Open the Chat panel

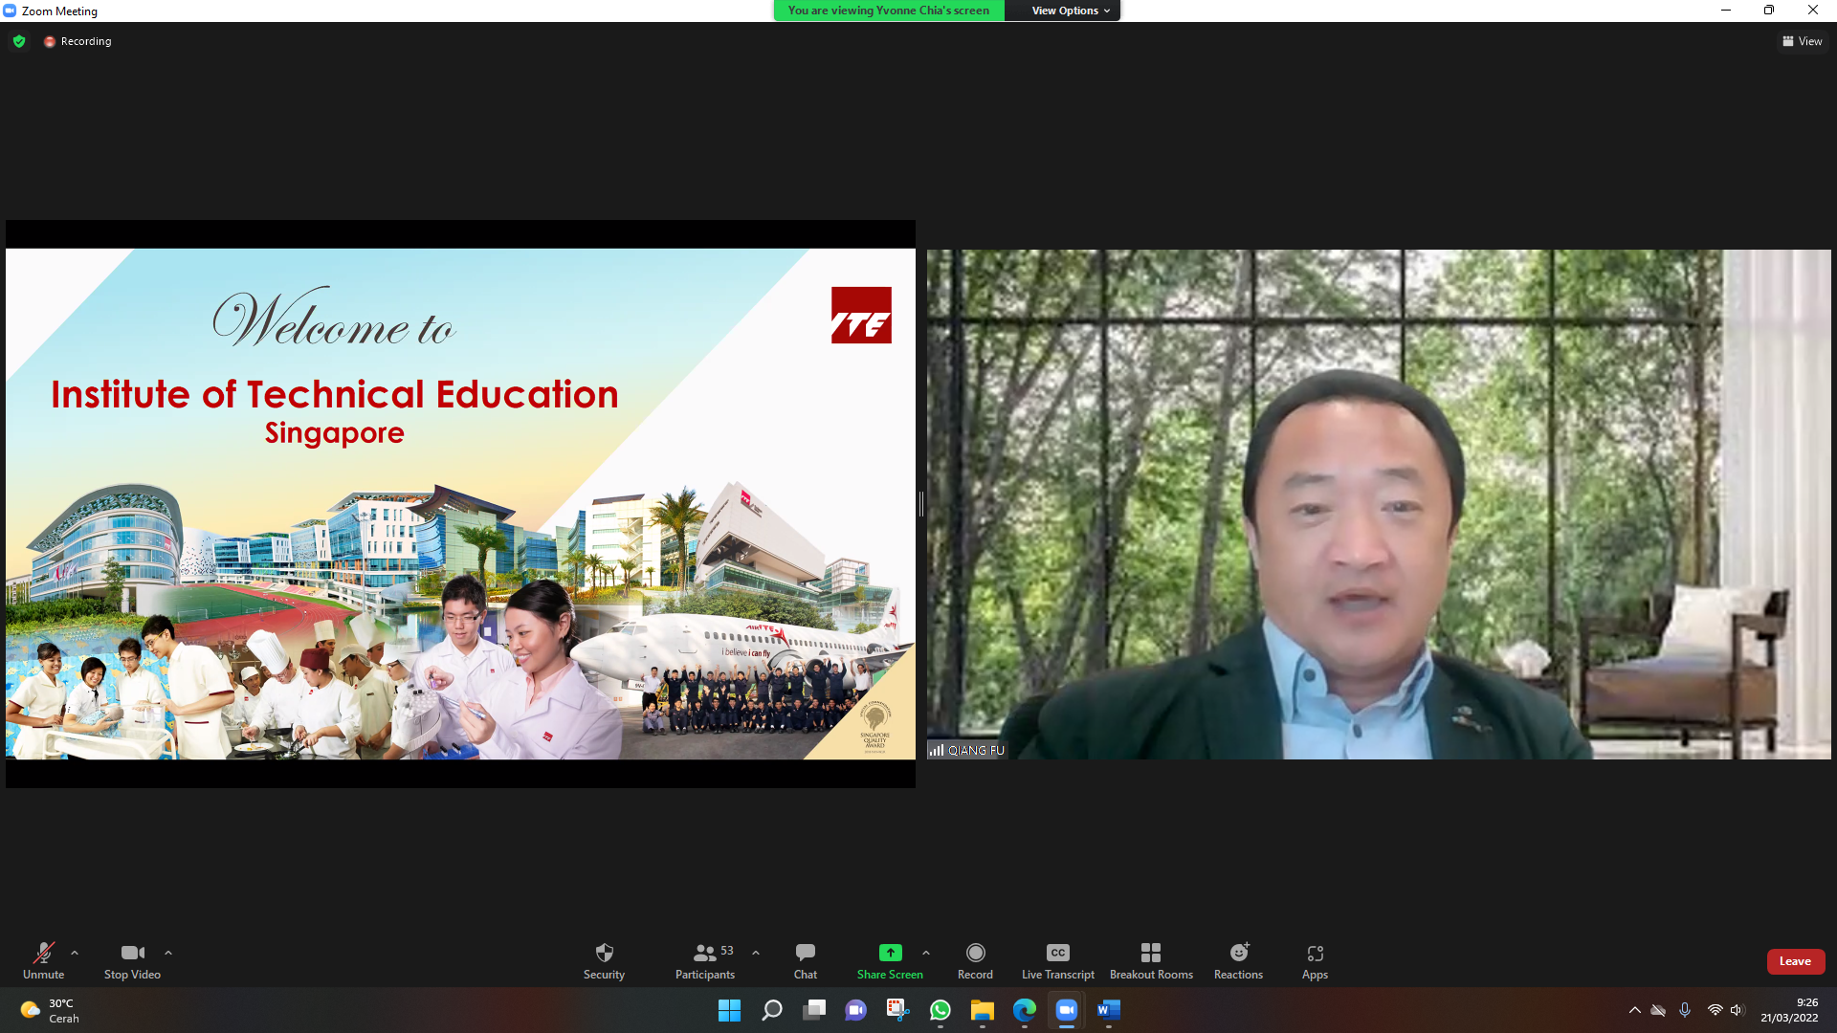[x=805, y=953]
